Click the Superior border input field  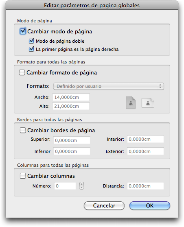(72, 140)
